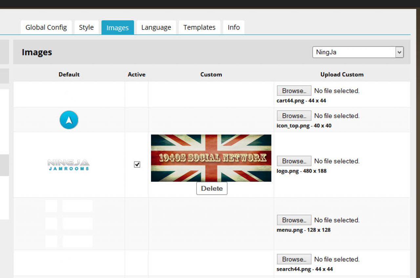Browse for a custom menu.png file

(x=294, y=220)
